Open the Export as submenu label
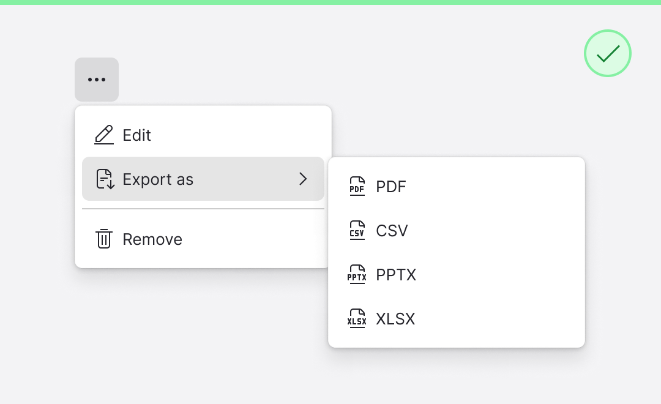This screenshot has width=661, height=404. 158,179
